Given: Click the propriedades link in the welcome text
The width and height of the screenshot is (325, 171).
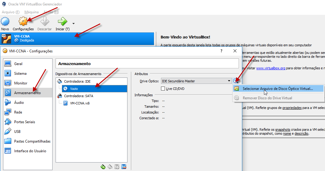Looking at the screenshot, I should click(292, 108).
